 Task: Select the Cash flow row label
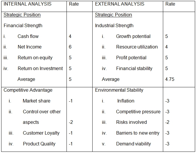[28, 36]
